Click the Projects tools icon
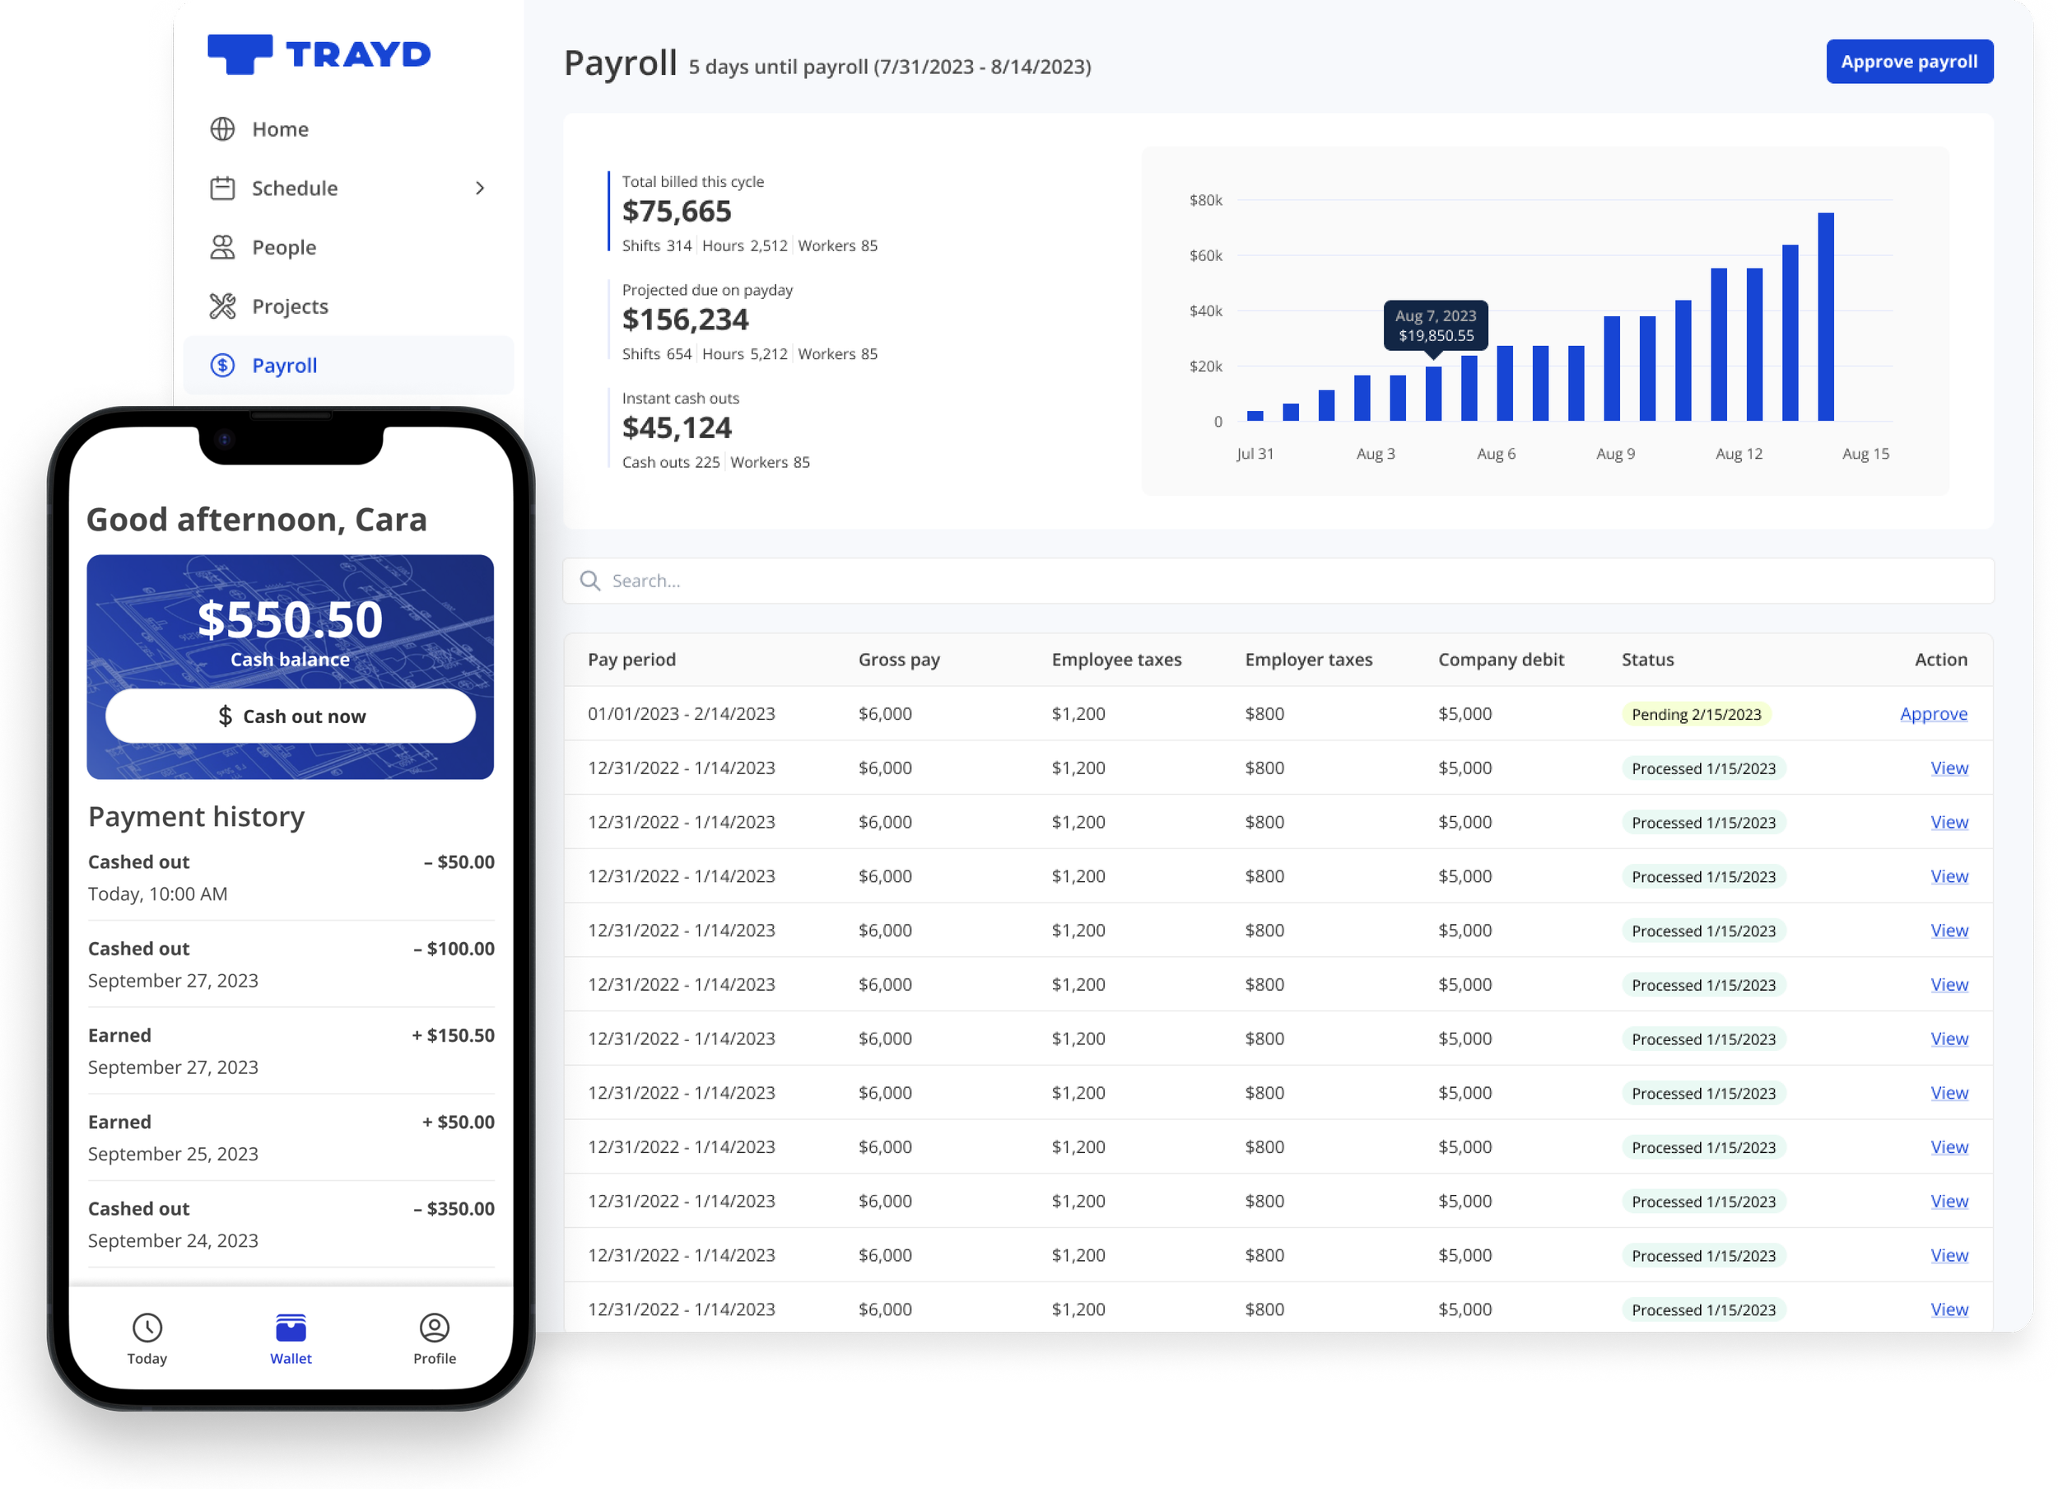Image resolution: width=2058 pixels, height=1489 pixels. [x=222, y=306]
